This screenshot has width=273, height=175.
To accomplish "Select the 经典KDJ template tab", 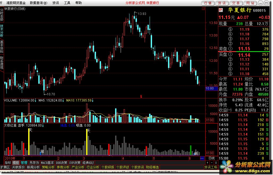I will click(88, 162).
